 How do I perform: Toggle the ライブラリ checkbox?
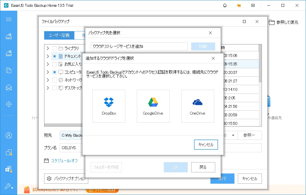coord(55,48)
